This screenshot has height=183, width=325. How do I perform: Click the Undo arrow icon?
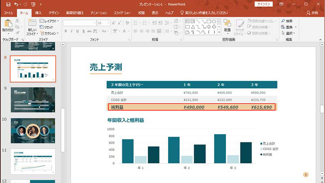pyautogui.click(x=16, y=4)
